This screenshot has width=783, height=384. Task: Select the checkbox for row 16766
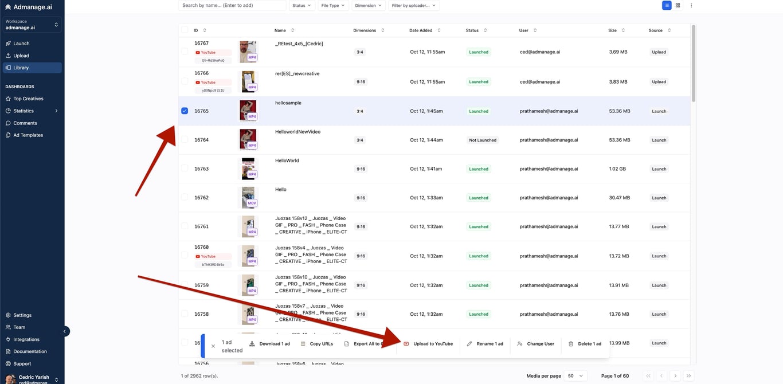click(185, 81)
